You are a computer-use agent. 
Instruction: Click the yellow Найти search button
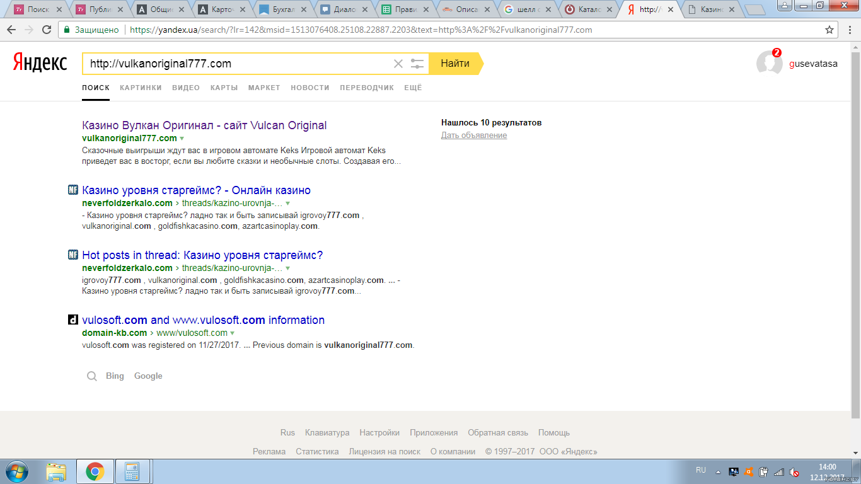[x=456, y=64]
